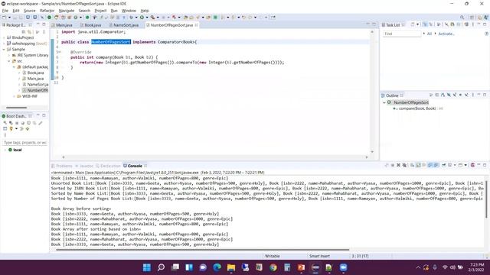Open the Package Explorer view menu
The width and height of the screenshot is (490, 275).
(44, 32)
